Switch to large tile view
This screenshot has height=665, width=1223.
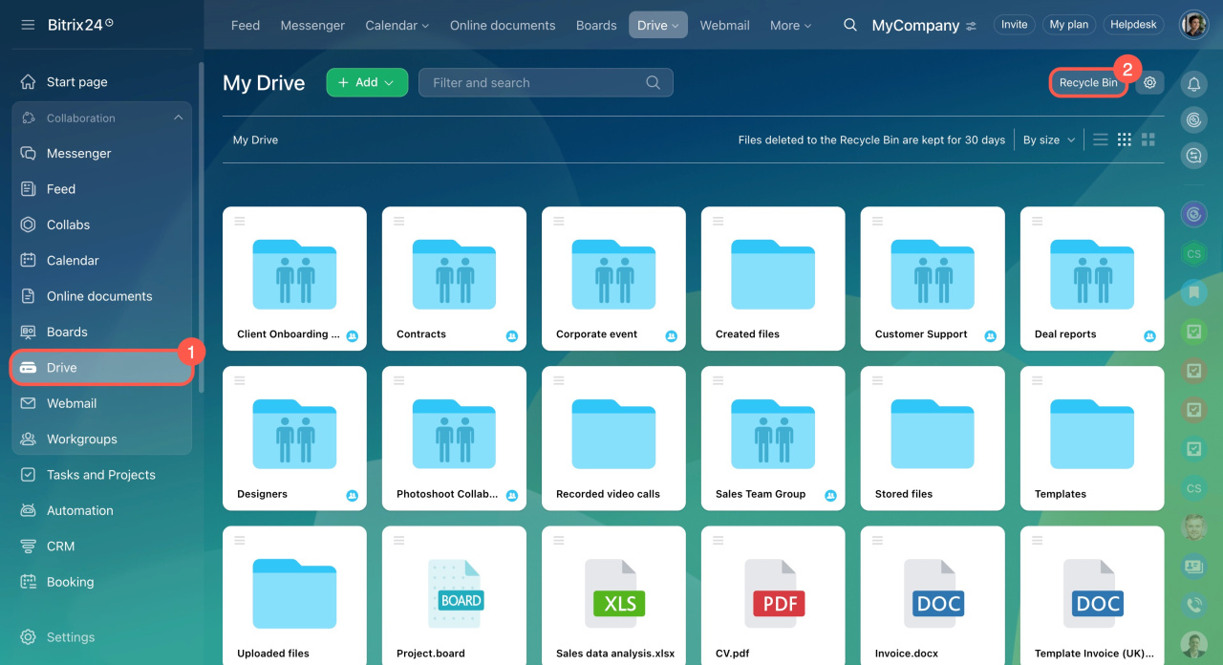click(1148, 139)
